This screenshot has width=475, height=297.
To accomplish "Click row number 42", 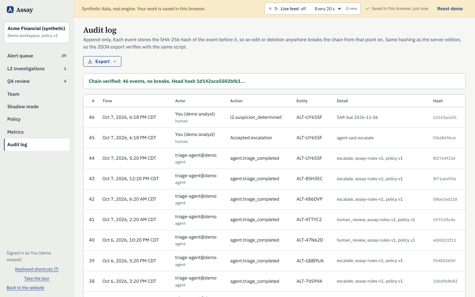I will [92, 199].
